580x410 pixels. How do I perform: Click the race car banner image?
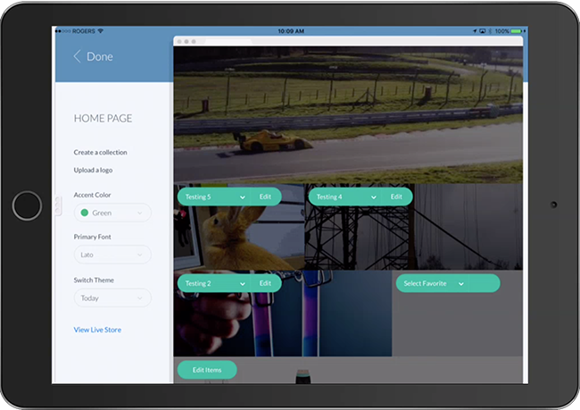tap(348, 115)
